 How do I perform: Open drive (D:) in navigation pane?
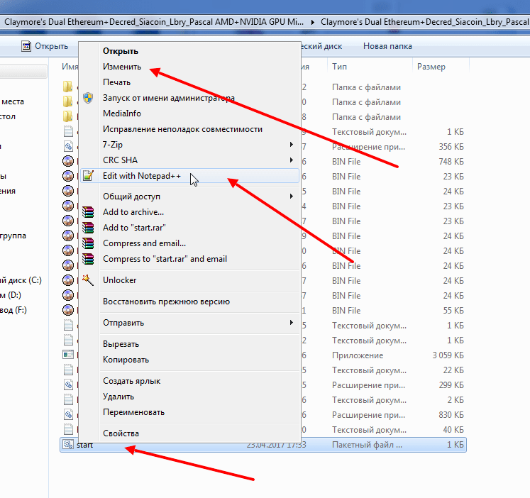click(11, 295)
